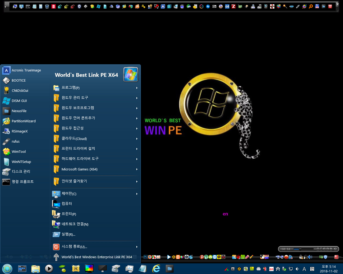Pause playback in the mini player

(318, 249)
